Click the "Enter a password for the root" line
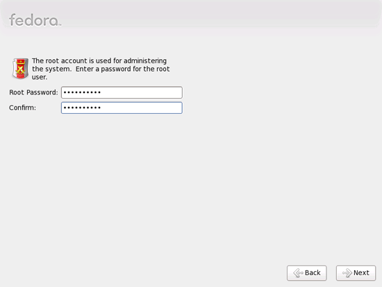 pos(122,69)
